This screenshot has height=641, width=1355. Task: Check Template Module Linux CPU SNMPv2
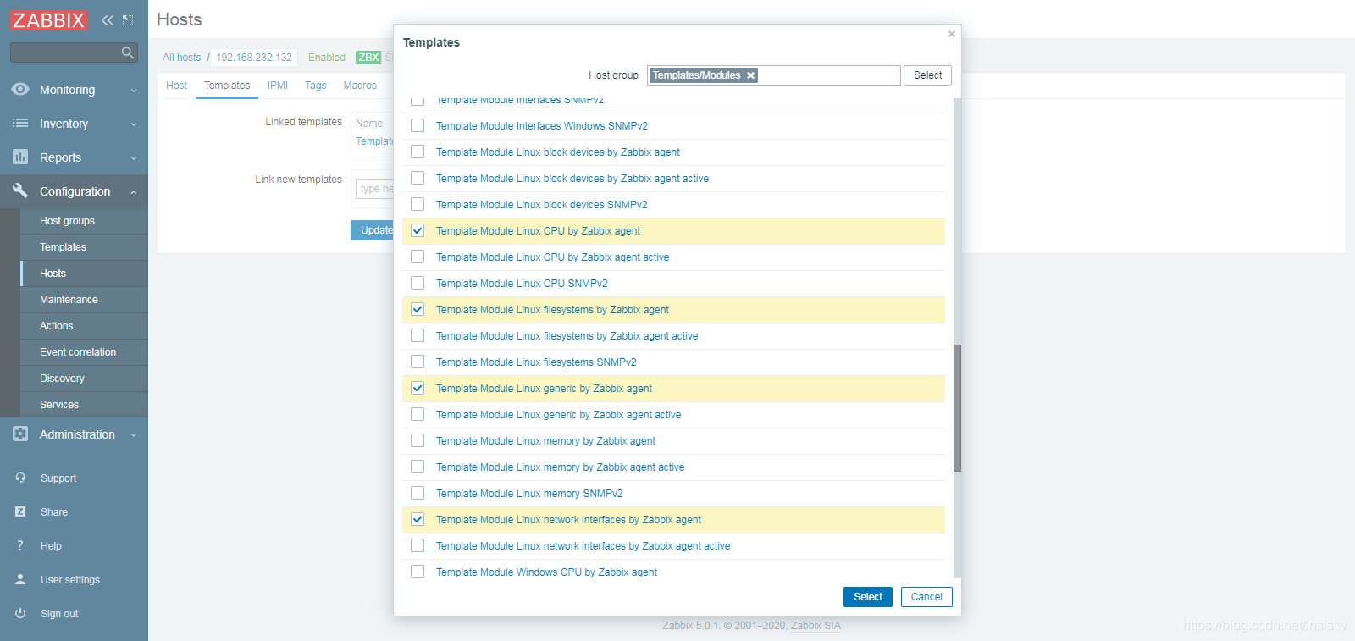click(418, 283)
